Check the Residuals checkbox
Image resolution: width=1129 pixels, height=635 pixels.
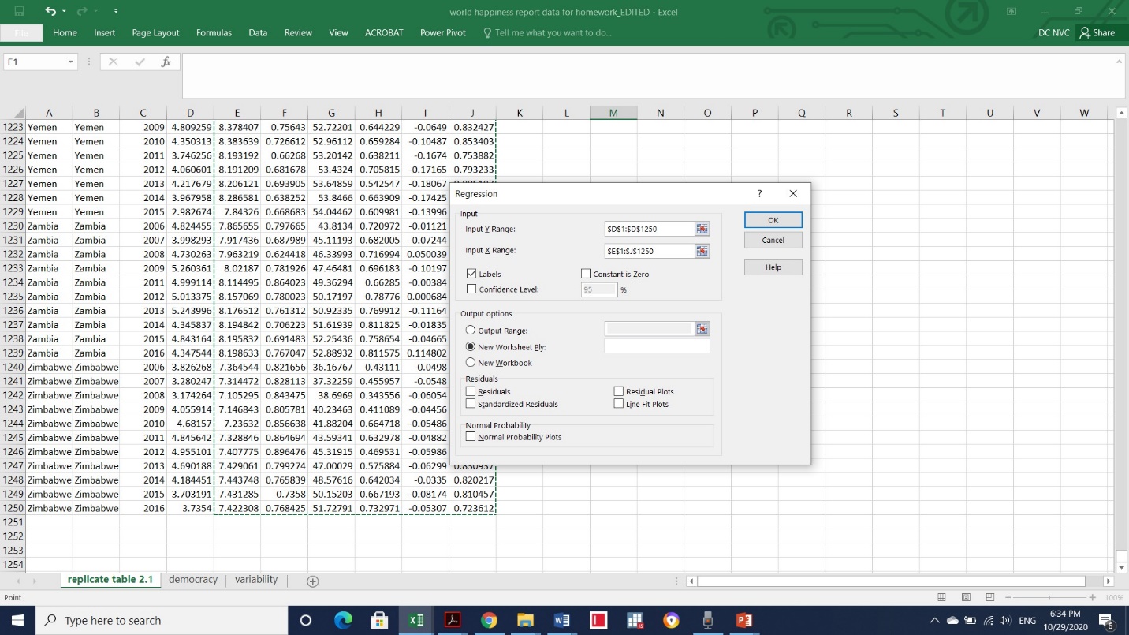pos(471,391)
